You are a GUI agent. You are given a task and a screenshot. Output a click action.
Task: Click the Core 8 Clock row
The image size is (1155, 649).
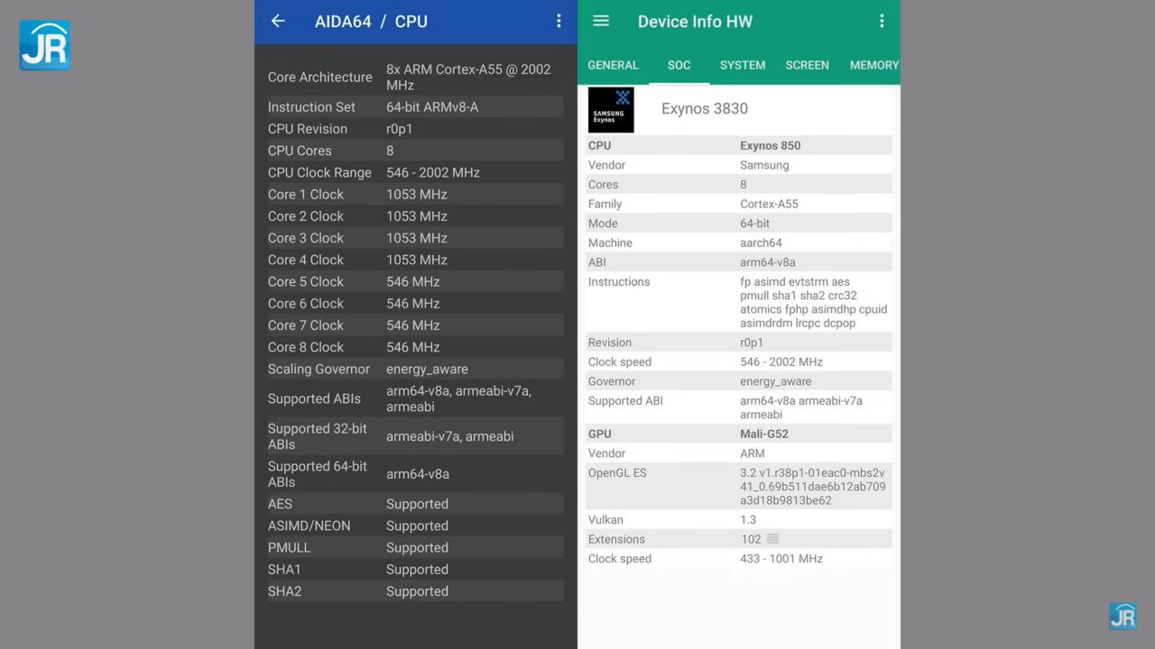tap(415, 347)
